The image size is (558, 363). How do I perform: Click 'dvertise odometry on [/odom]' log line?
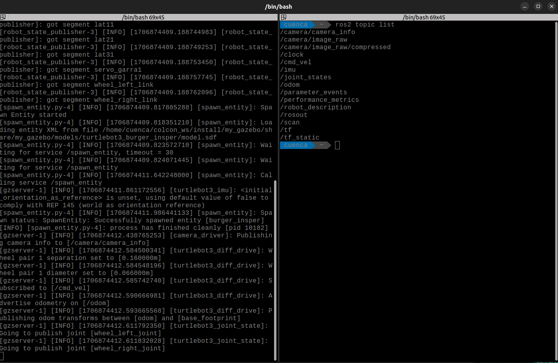coord(55,303)
